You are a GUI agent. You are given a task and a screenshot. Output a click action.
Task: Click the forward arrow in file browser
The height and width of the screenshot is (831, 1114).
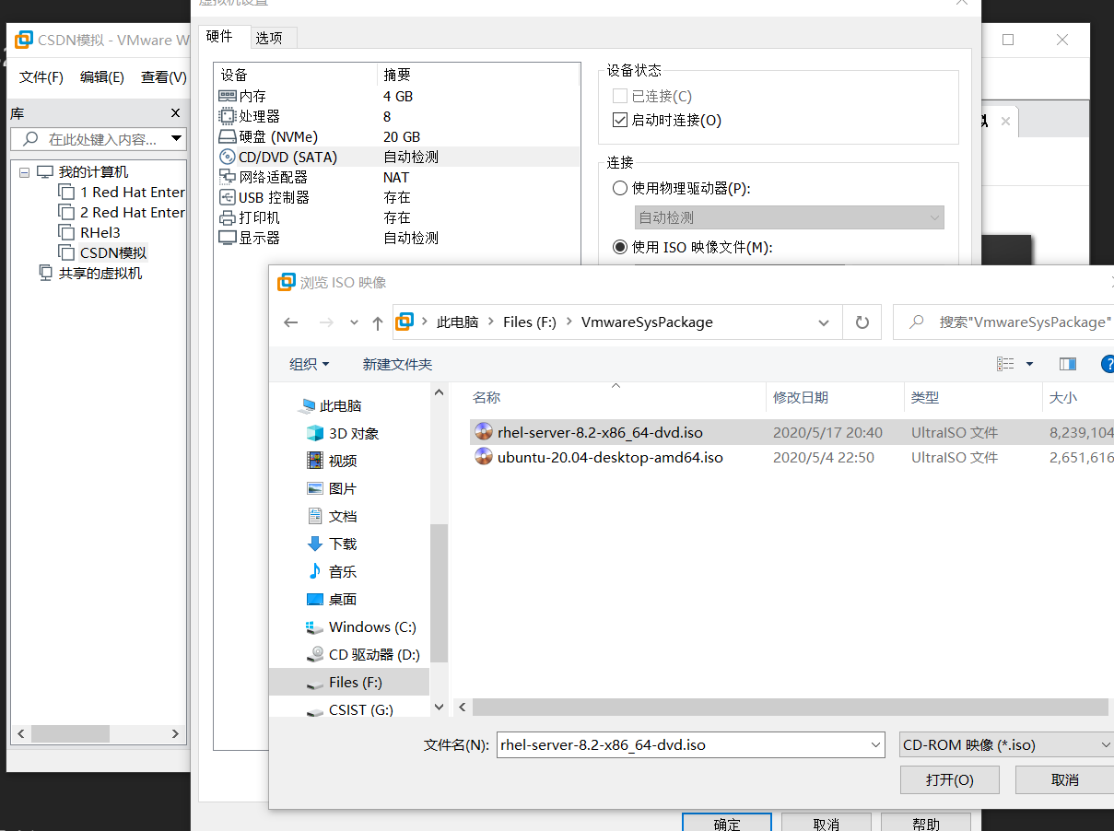pyautogui.click(x=325, y=322)
